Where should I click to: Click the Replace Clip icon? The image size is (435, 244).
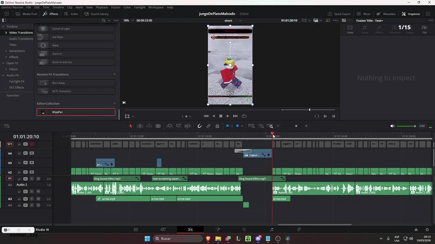[188, 126]
